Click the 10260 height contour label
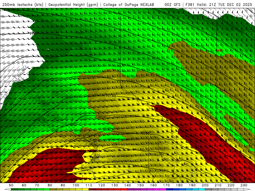The image size is (255, 191). pyautogui.click(x=144, y=133)
